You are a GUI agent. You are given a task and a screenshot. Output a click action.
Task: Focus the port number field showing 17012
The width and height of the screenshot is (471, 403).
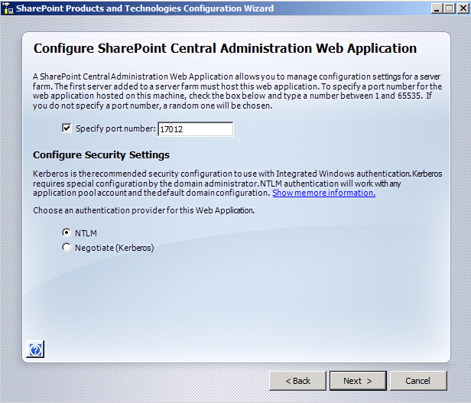(196, 129)
